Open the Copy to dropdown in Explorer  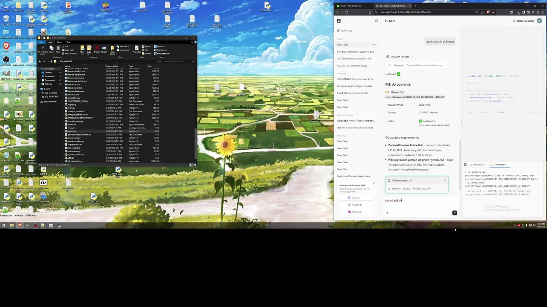point(89,49)
